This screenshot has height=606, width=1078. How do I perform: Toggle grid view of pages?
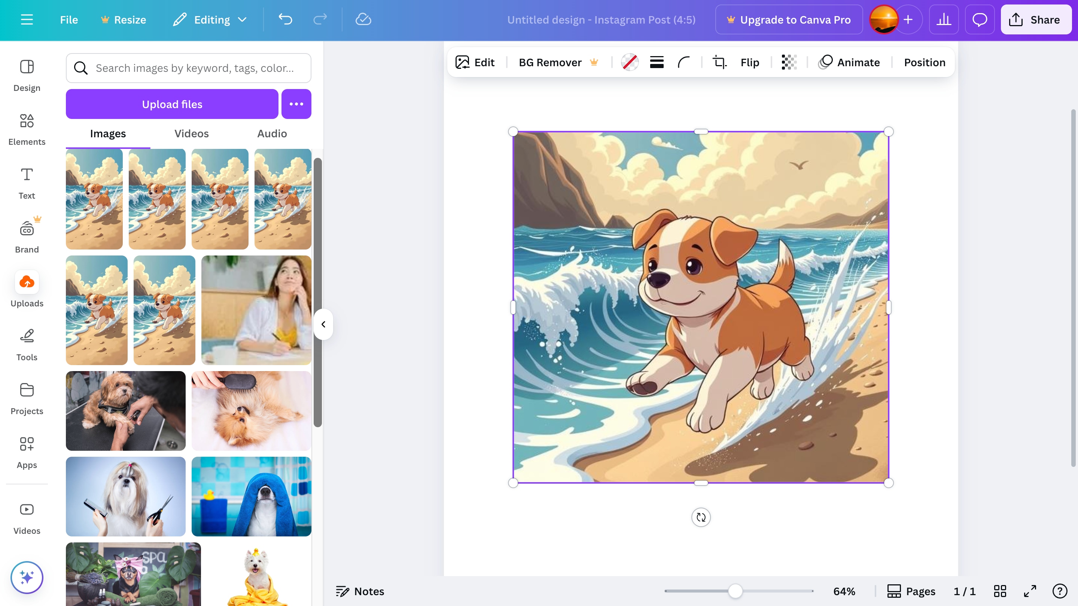coord(1000,591)
